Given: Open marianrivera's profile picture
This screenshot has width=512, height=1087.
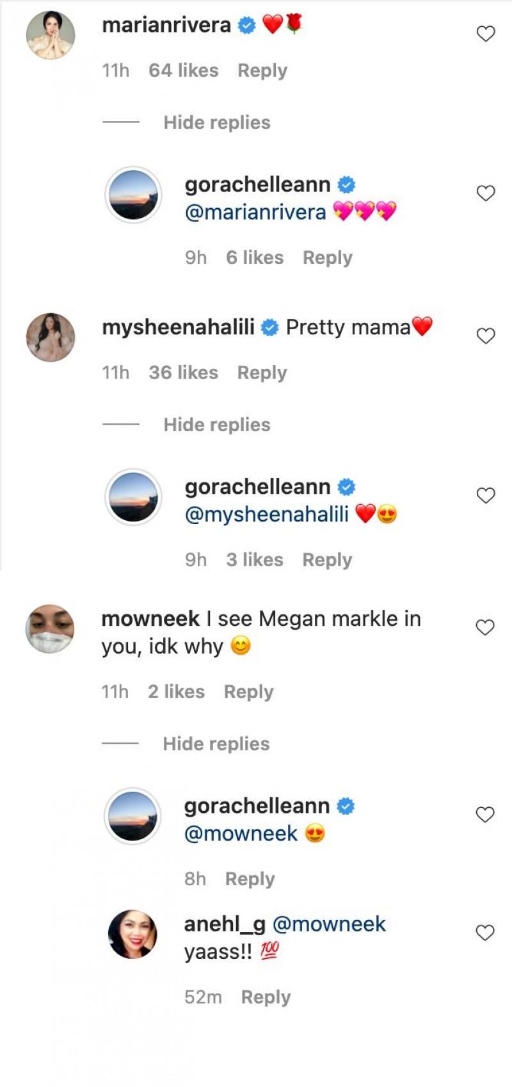Looking at the screenshot, I should [51, 35].
